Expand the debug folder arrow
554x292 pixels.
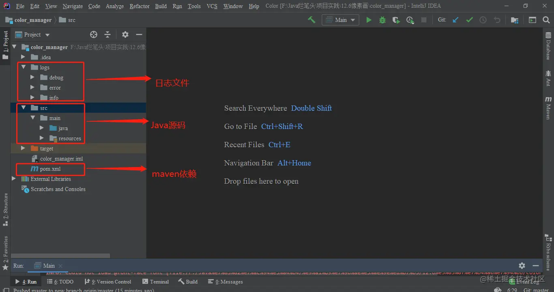point(32,77)
